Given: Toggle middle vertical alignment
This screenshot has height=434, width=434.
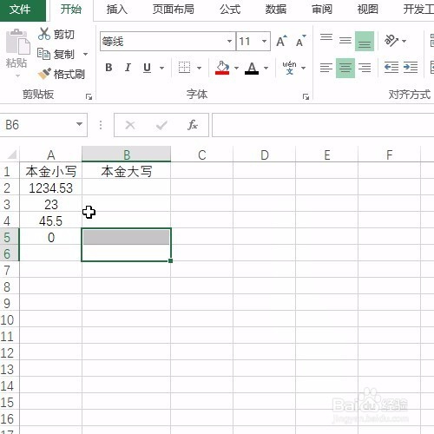Looking at the screenshot, I should tap(345, 41).
